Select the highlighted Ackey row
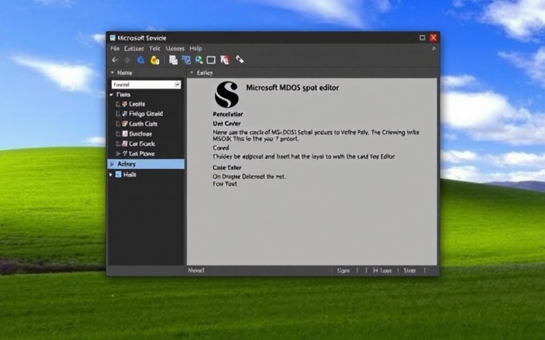 (x=146, y=164)
